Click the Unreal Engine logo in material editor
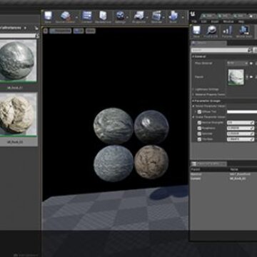This screenshot has width=257, height=257. 192,15
